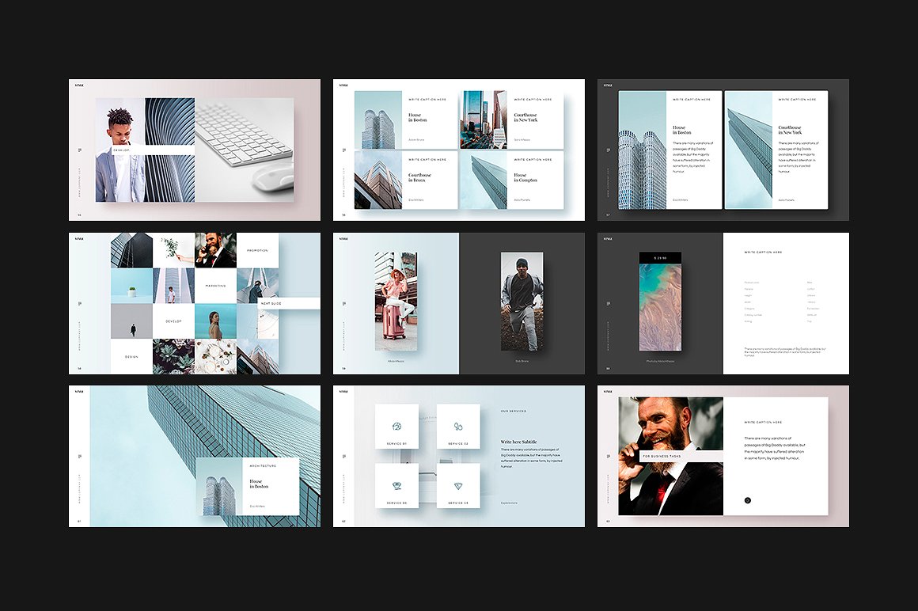The width and height of the screenshot is (918, 611).
Task: Select the Service 02 butterfly icon
Action: 458,427
